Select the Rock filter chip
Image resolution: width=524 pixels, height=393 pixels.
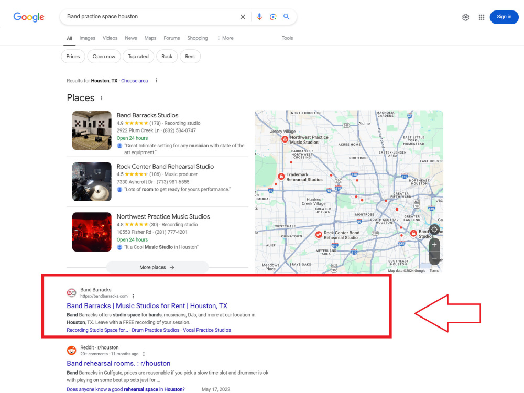[x=167, y=57]
